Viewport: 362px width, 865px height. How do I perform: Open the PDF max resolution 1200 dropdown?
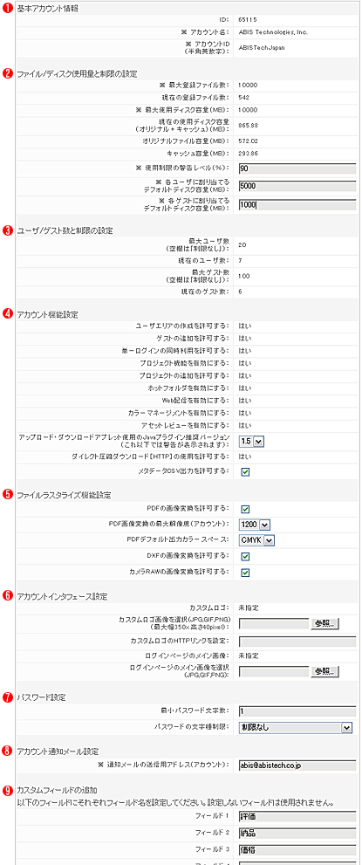pos(255,525)
